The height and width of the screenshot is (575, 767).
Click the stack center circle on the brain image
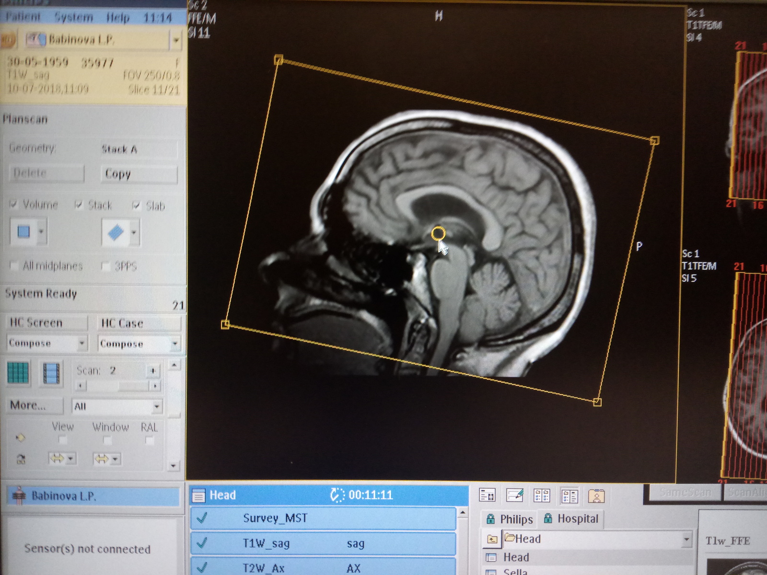tap(438, 234)
